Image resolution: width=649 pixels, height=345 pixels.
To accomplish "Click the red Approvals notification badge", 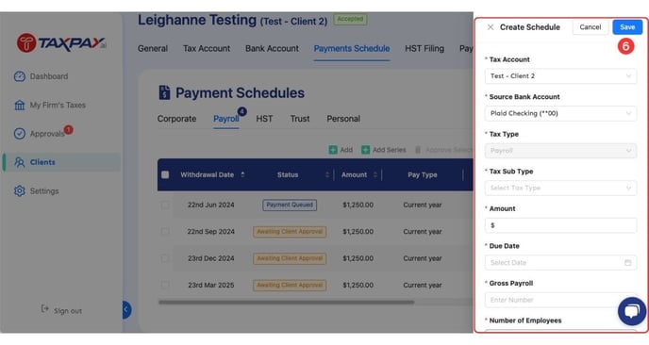I will coord(68,130).
